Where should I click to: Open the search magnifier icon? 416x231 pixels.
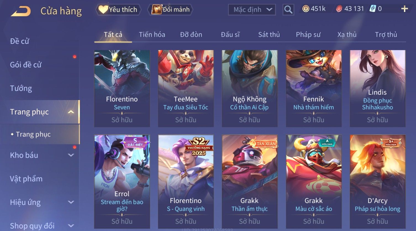(288, 10)
